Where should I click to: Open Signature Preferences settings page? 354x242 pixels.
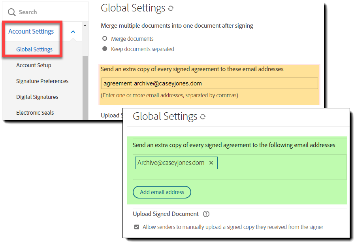coord(42,81)
